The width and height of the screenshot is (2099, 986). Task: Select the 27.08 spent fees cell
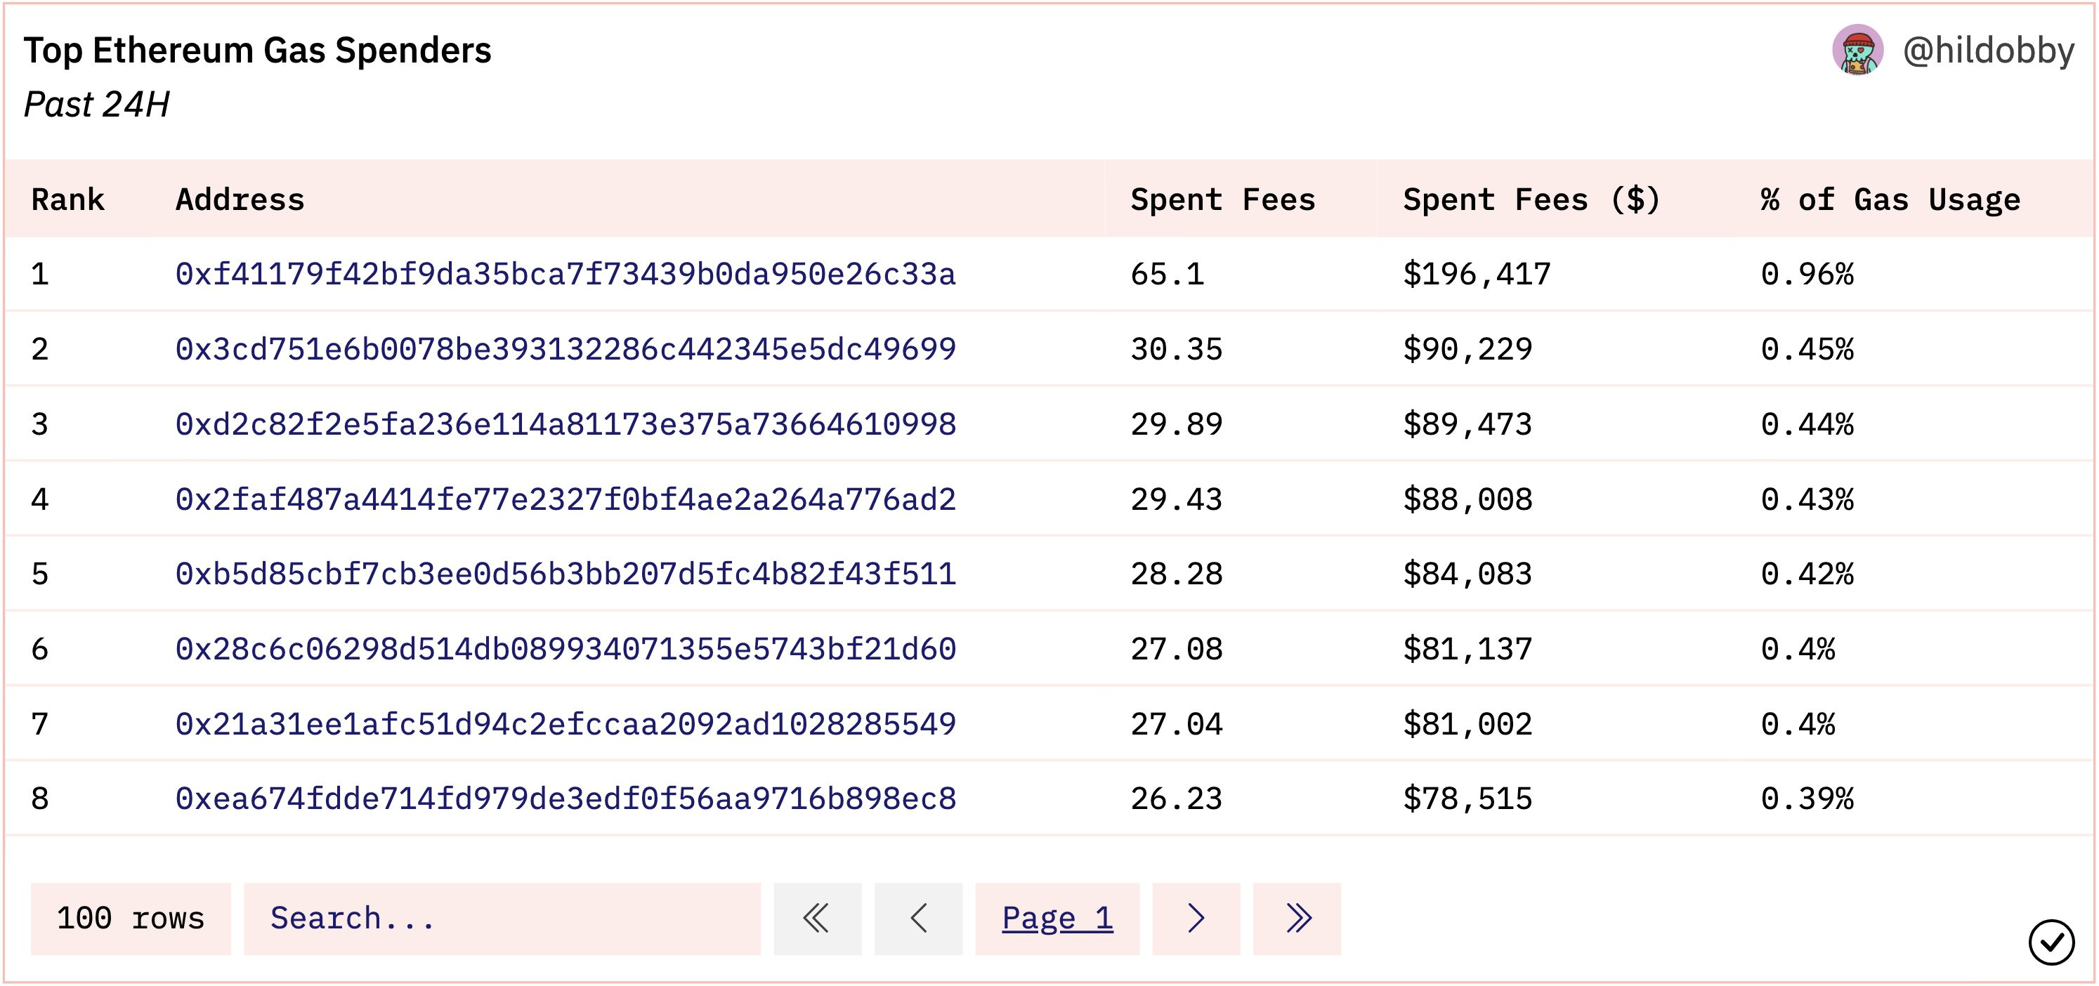[1177, 649]
